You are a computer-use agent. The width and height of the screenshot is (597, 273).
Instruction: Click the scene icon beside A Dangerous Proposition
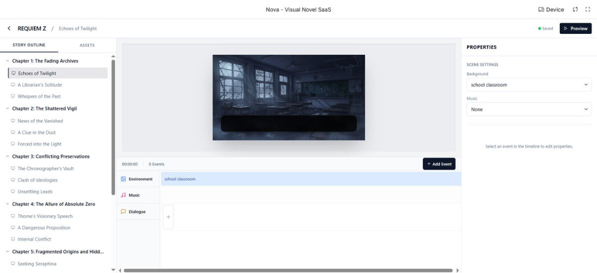tap(13, 228)
